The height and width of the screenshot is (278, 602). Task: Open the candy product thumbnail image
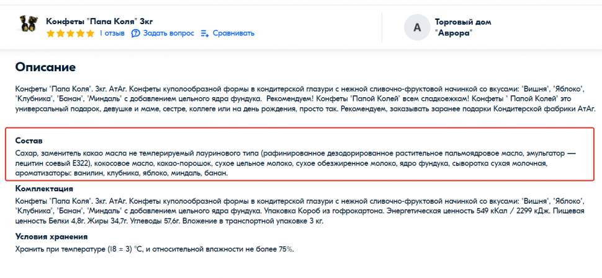29,24
